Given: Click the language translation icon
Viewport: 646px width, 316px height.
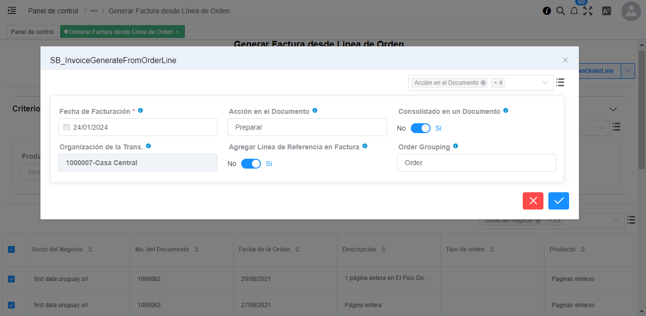Looking at the screenshot, I should (x=607, y=11).
